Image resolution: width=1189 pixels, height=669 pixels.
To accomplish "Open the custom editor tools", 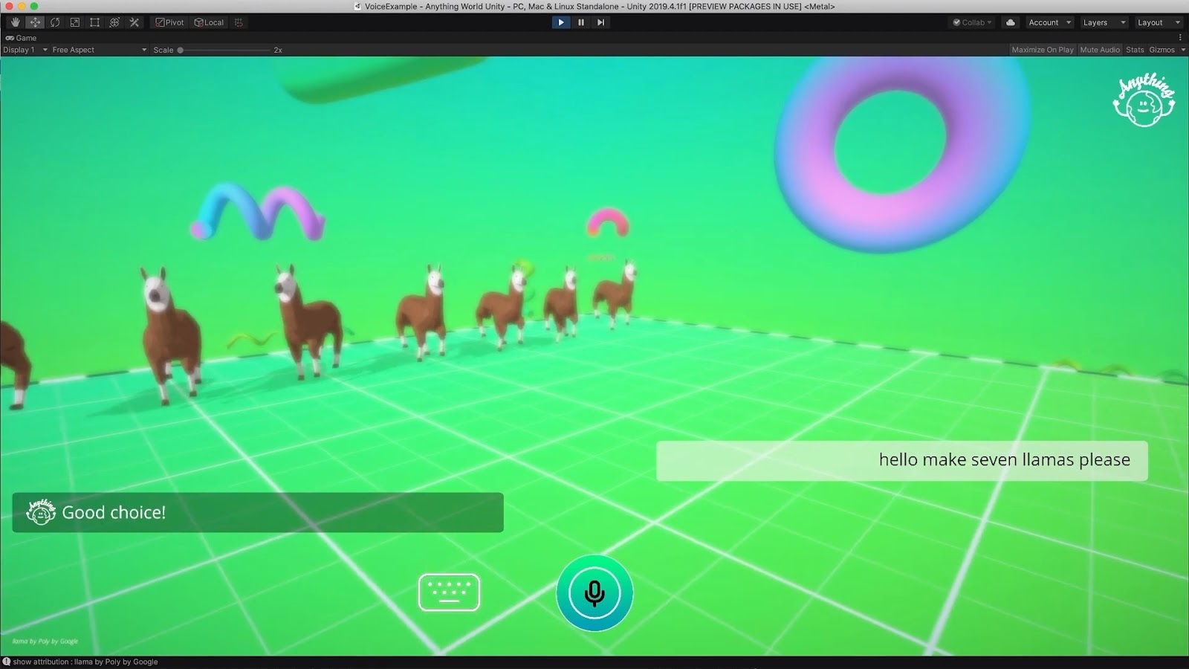I will coord(135,22).
